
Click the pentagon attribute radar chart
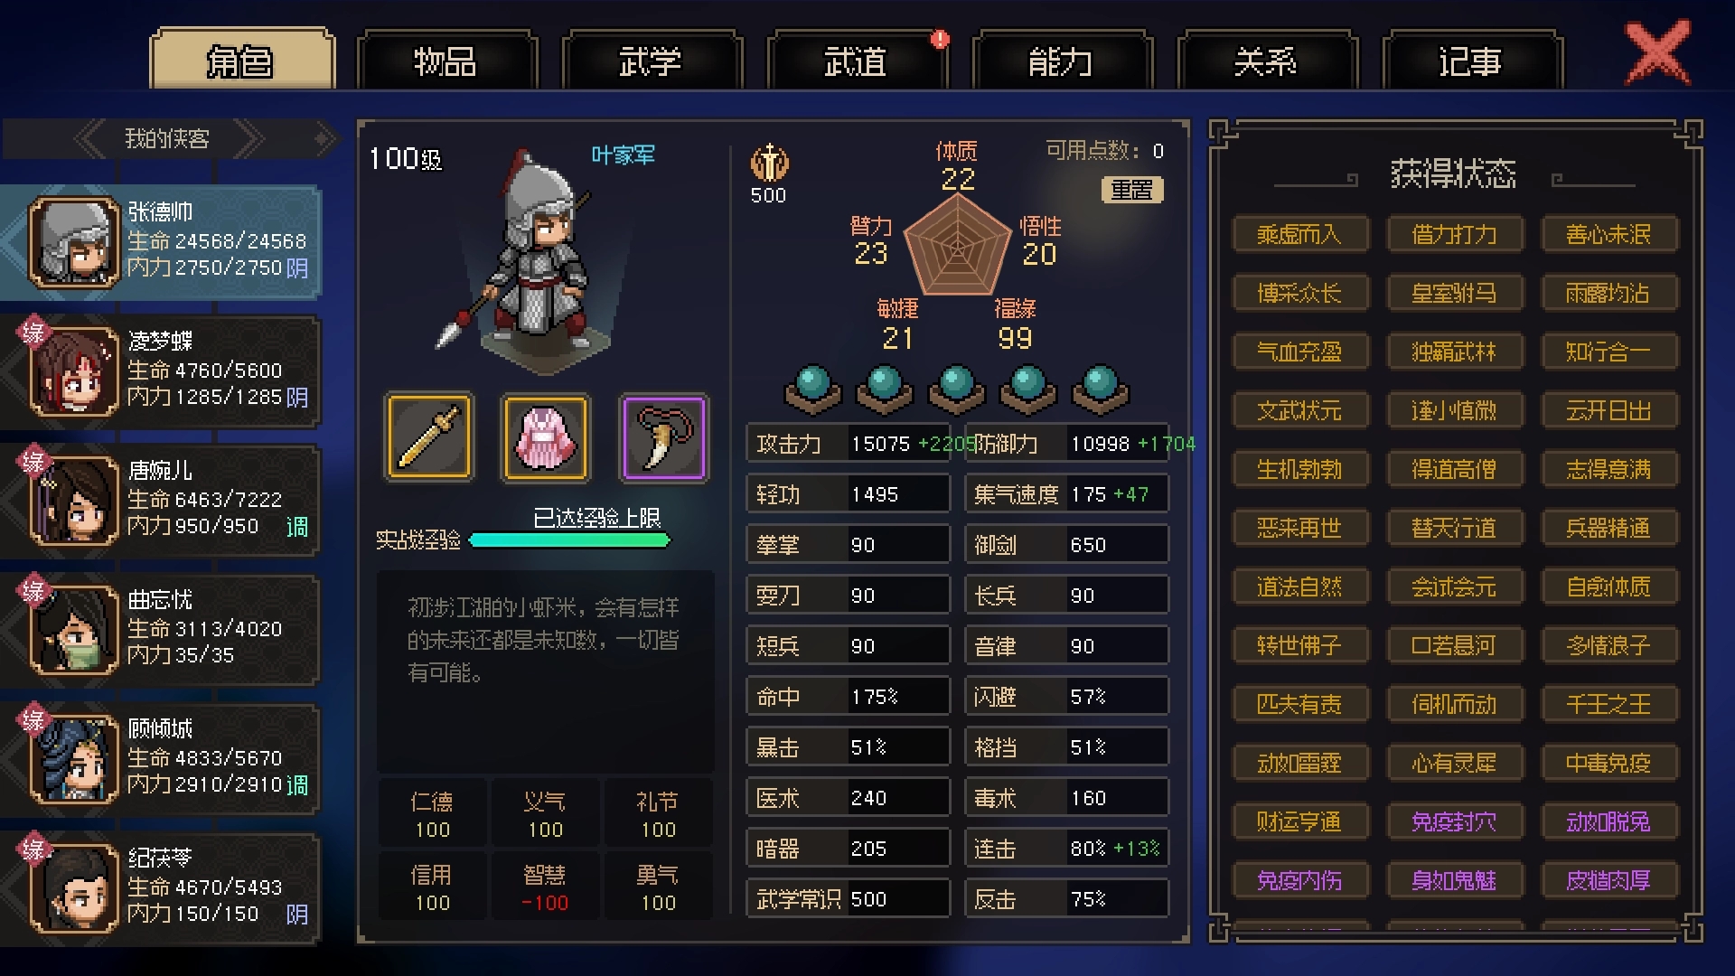(957, 246)
